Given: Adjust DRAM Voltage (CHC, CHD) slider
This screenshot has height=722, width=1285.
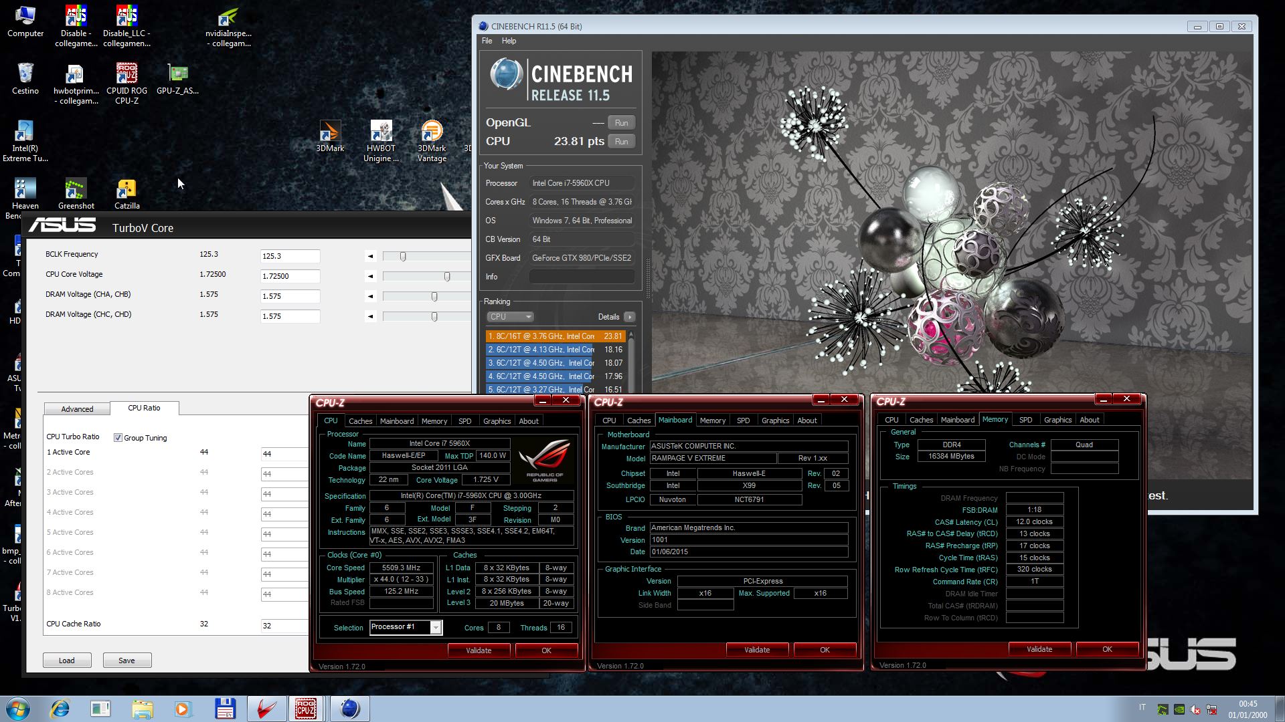Looking at the screenshot, I should [434, 316].
